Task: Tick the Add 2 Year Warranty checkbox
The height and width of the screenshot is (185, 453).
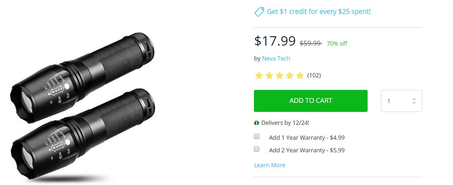Action: click(x=257, y=149)
